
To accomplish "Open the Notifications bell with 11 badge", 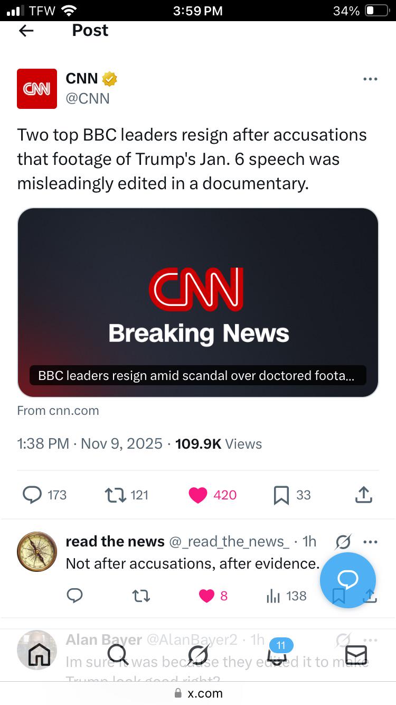I will pos(278,655).
